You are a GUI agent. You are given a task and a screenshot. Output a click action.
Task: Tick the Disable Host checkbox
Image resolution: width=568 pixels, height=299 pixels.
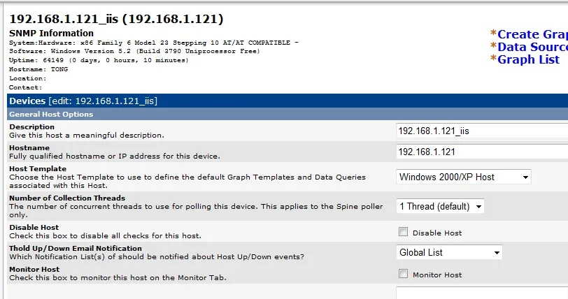tap(403, 232)
